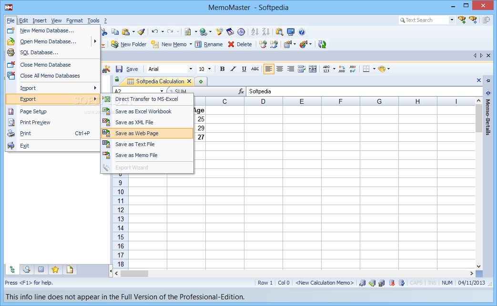This screenshot has height=306, width=497.
Task: Click the clock icon in toolbar
Action: tap(241, 32)
